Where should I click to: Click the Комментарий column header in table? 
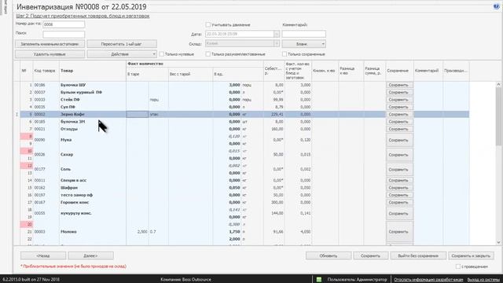[428, 71]
